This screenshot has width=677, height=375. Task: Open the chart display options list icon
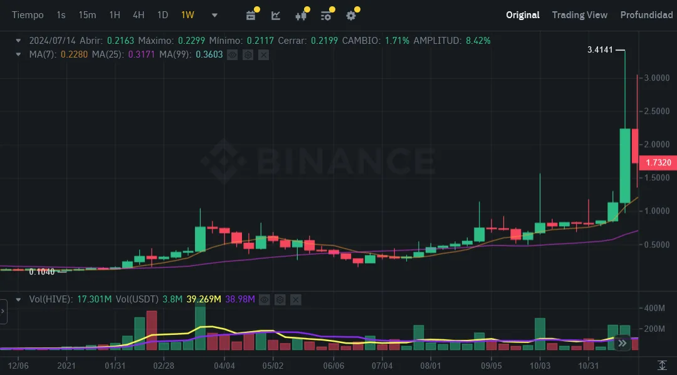[326, 16]
